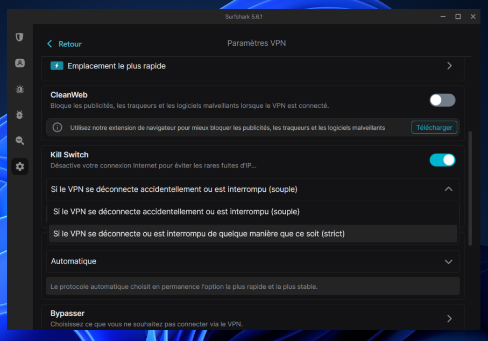Click the vertical scrollbar of the settings list
This screenshot has height=341, width=488.
coord(470,189)
